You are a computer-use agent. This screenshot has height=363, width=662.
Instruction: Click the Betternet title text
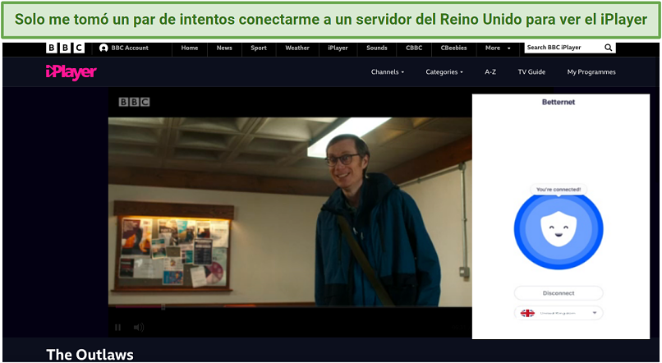click(x=559, y=102)
